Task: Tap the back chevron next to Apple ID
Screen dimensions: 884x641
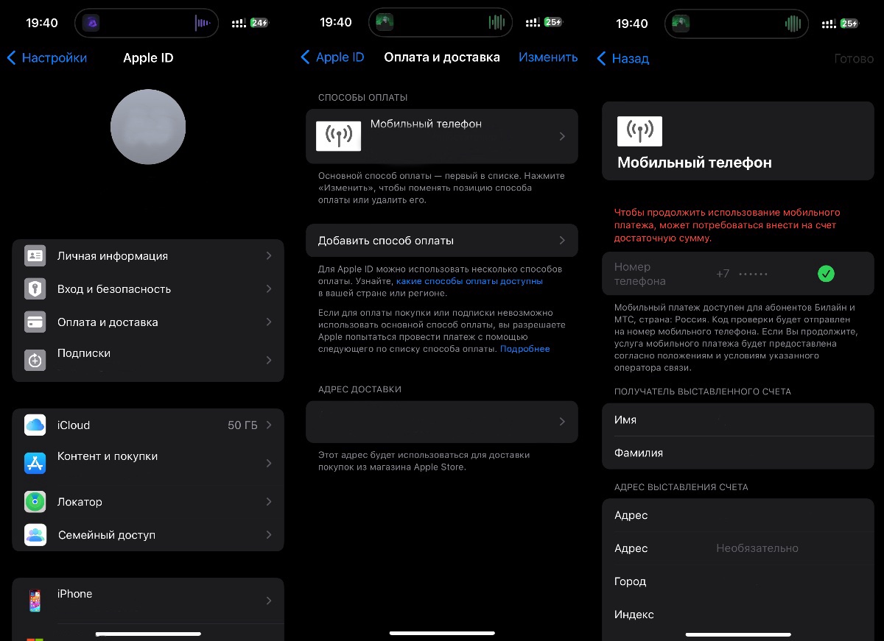Action: click(305, 57)
